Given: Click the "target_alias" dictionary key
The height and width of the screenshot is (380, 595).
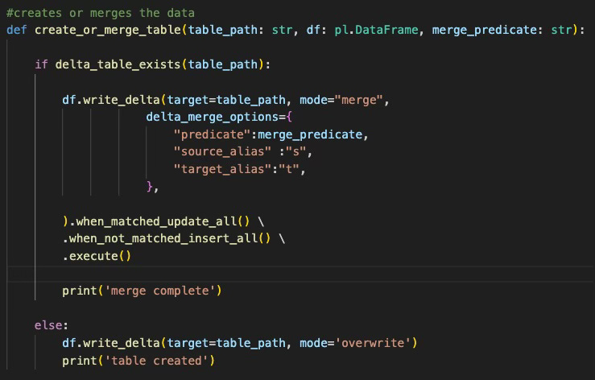Looking at the screenshot, I should [223, 169].
